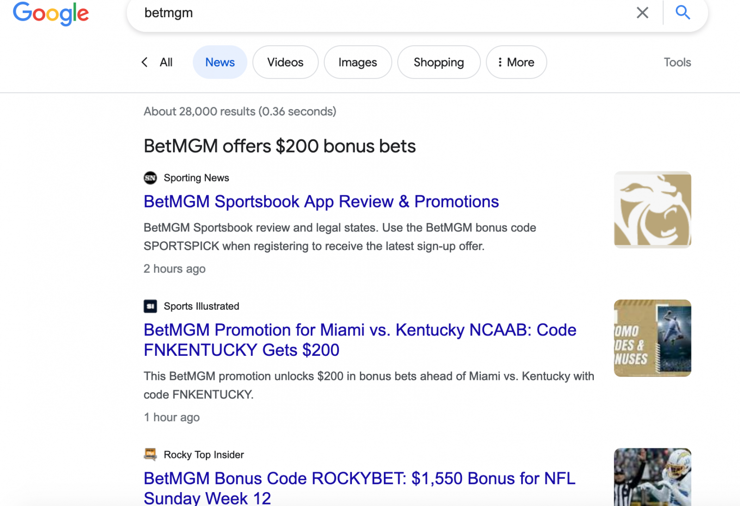Click the About 28,000 results text

pyautogui.click(x=240, y=111)
